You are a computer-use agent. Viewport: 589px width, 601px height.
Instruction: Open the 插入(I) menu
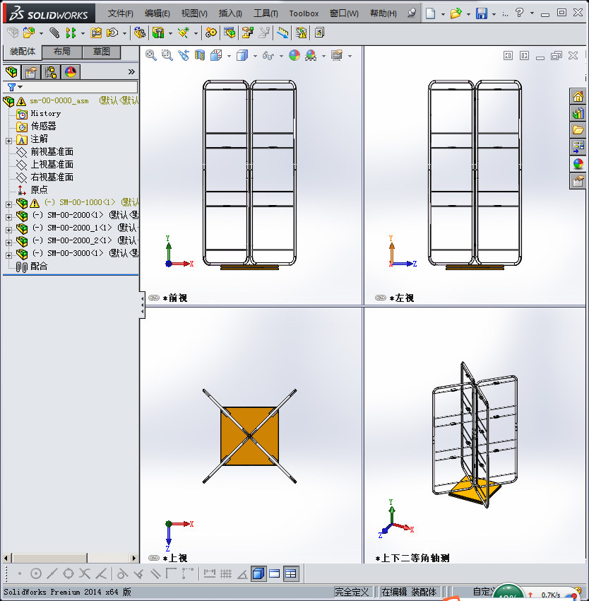pyautogui.click(x=230, y=13)
